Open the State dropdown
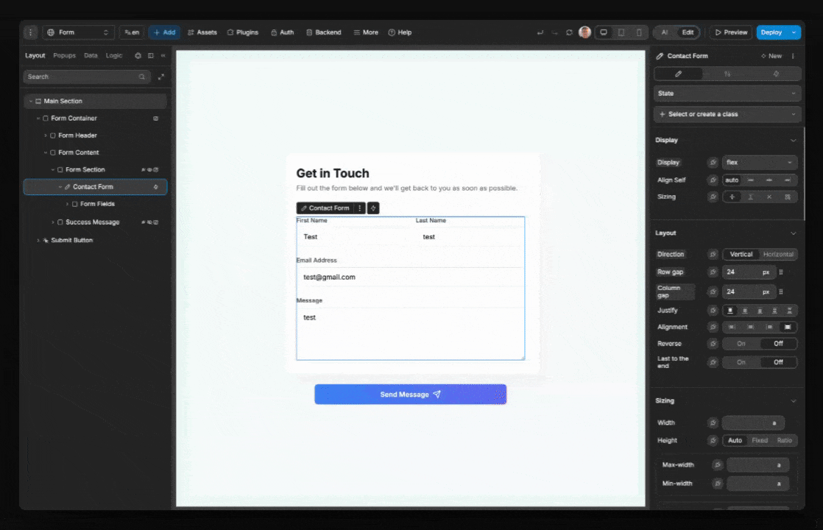Viewport: 823px width, 530px height. point(727,93)
